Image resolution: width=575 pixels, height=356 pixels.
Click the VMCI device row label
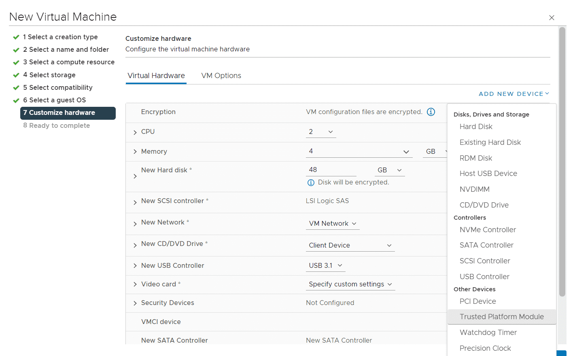[x=161, y=322]
